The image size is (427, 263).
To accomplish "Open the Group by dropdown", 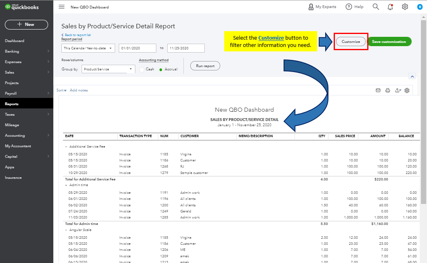I will click(108, 69).
